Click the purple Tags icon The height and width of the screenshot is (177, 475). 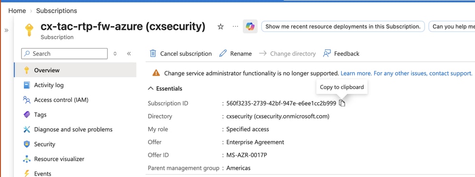tap(27, 115)
